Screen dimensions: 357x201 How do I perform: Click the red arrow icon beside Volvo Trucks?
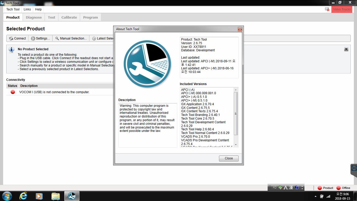(x=327, y=9)
